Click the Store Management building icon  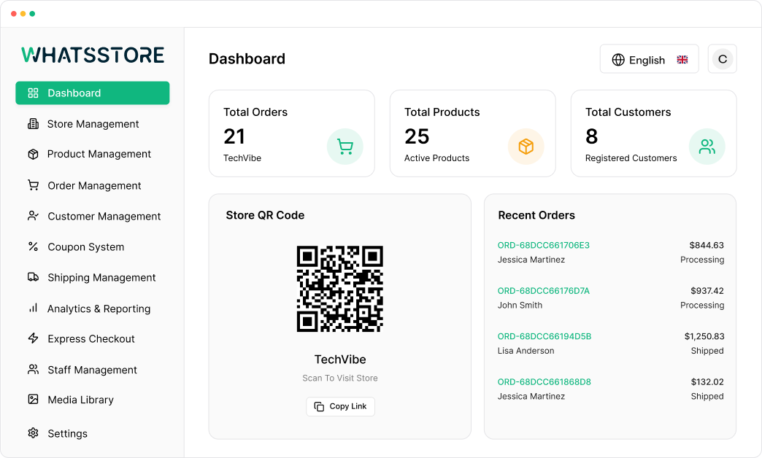(33, 124)
